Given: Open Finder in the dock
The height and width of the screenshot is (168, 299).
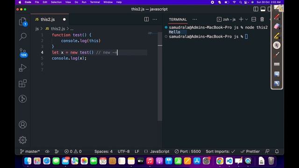Looking at the screenshot, I should (x=28, y=161).
